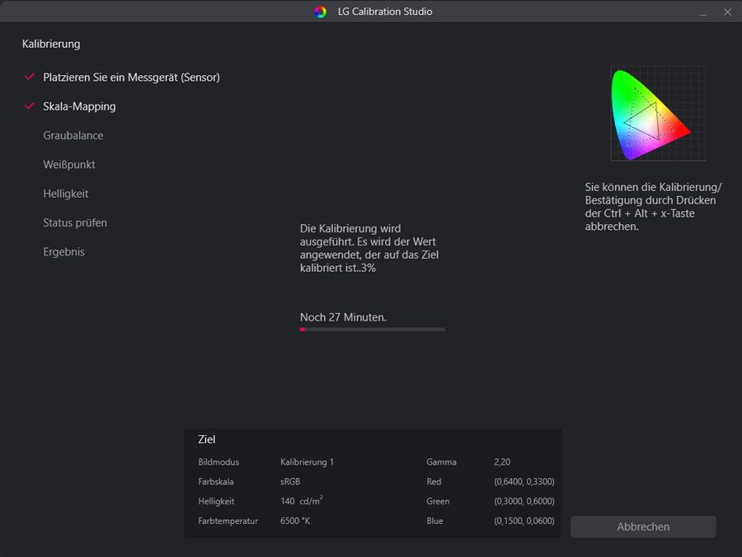Screen dimensions: 742x557
Task: Select the Weißpunkt step
Action: [x=69, y=165]
